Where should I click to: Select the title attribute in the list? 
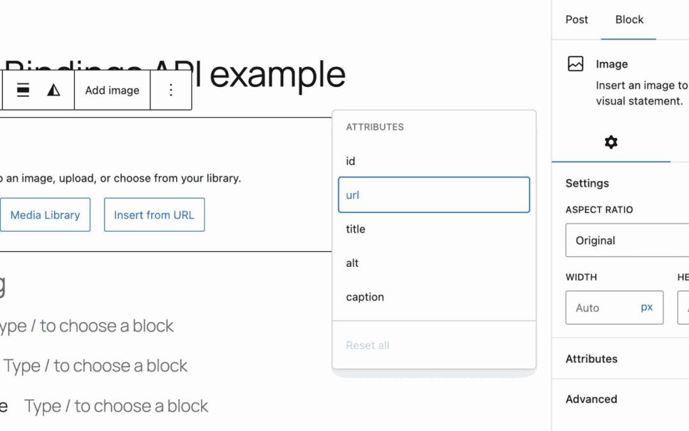pos(355,229)
